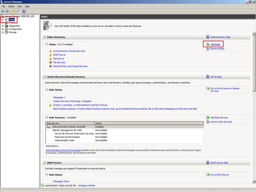Click the Roles Summary Help icon
The height and width of the screenshot is (192, 256).
208,37
